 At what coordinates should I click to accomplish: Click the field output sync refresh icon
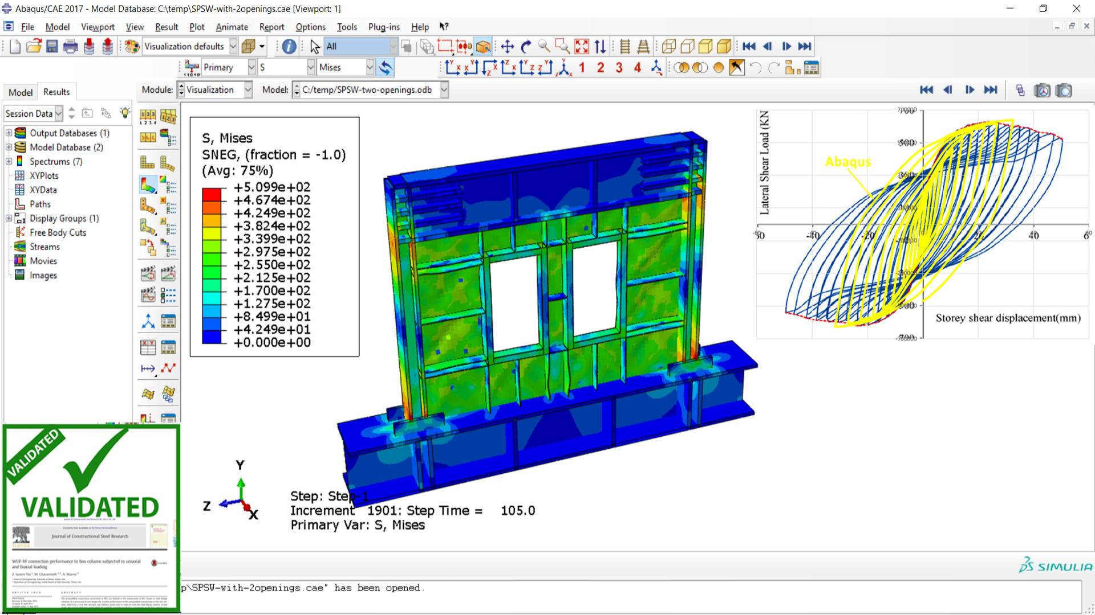click(386, 68)
